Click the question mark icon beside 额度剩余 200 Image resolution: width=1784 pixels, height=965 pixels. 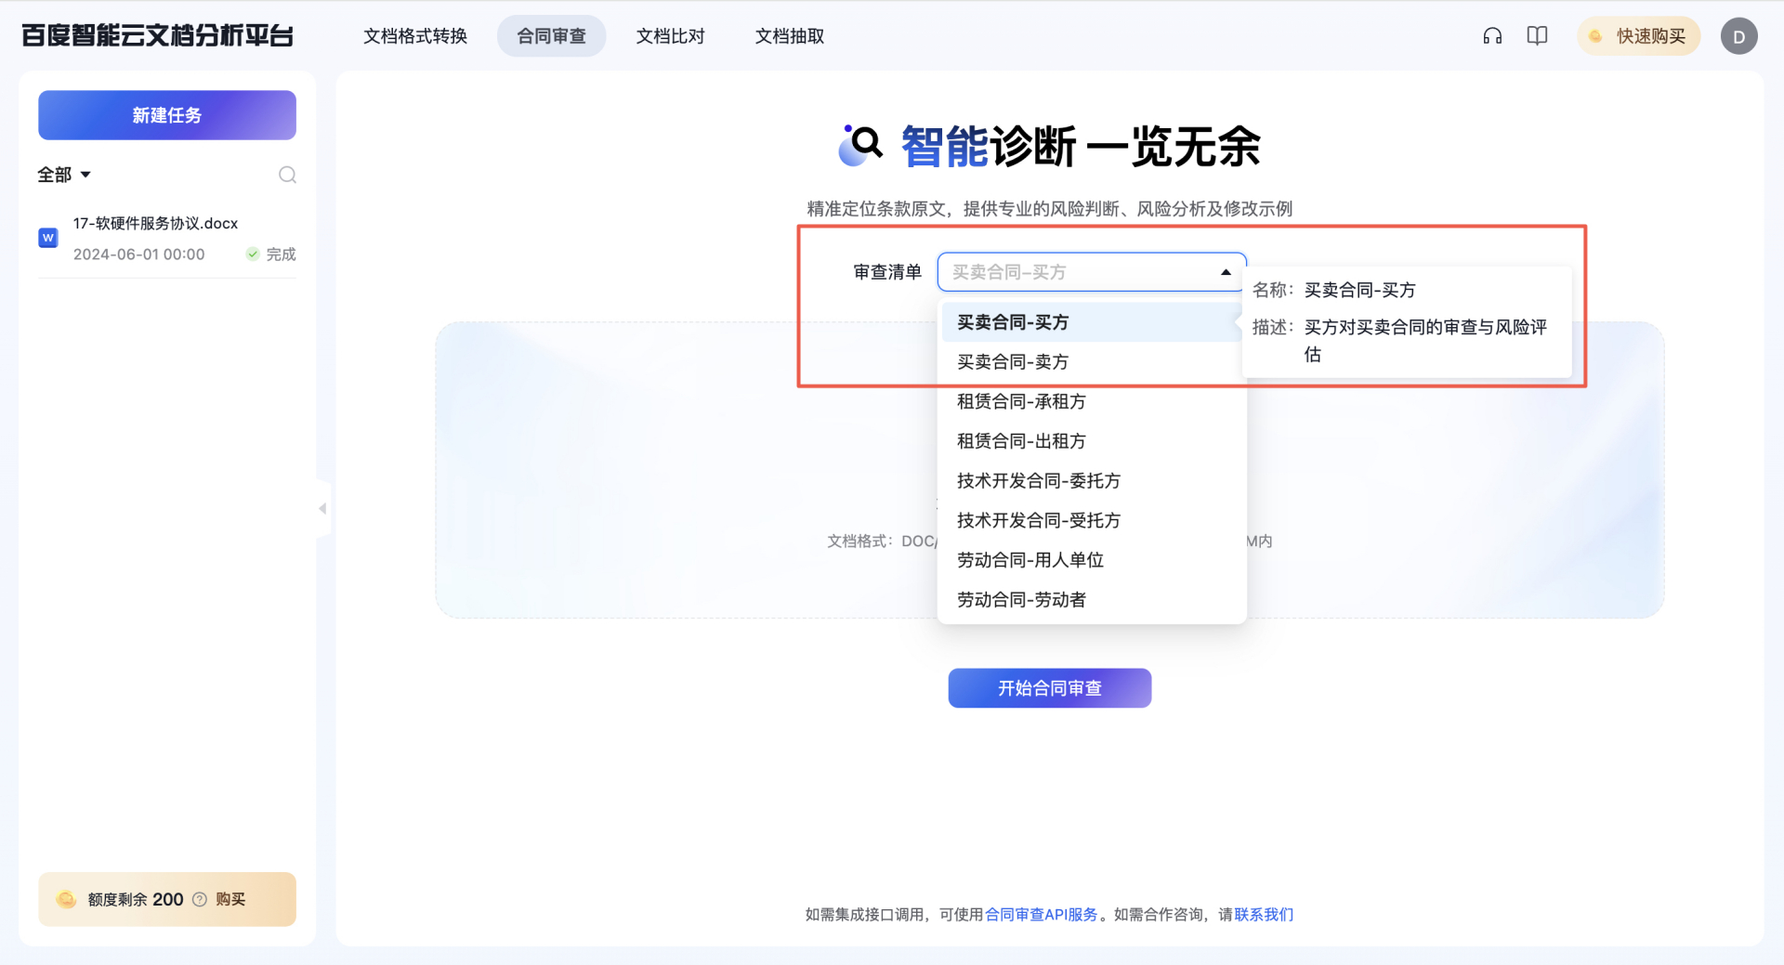coord(199,899)
